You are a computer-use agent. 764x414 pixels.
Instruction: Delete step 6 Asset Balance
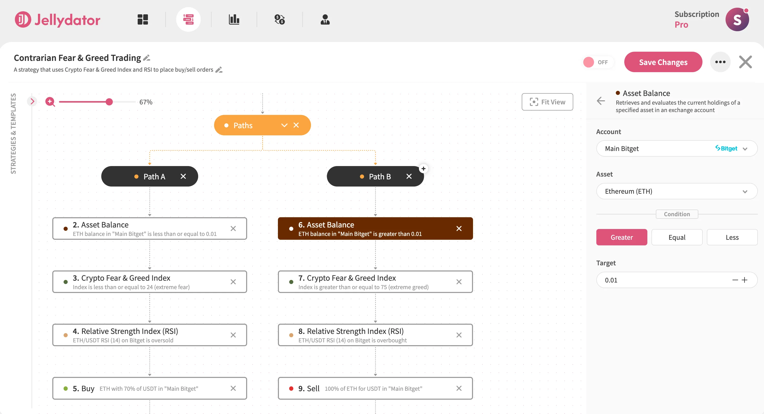click(459, 228)
